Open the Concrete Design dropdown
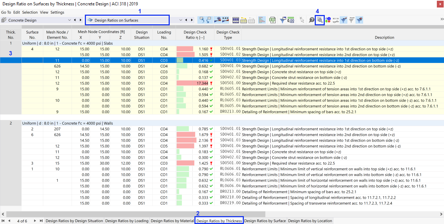The width and height of the screenshot is (444, 224). coord(37,20)
